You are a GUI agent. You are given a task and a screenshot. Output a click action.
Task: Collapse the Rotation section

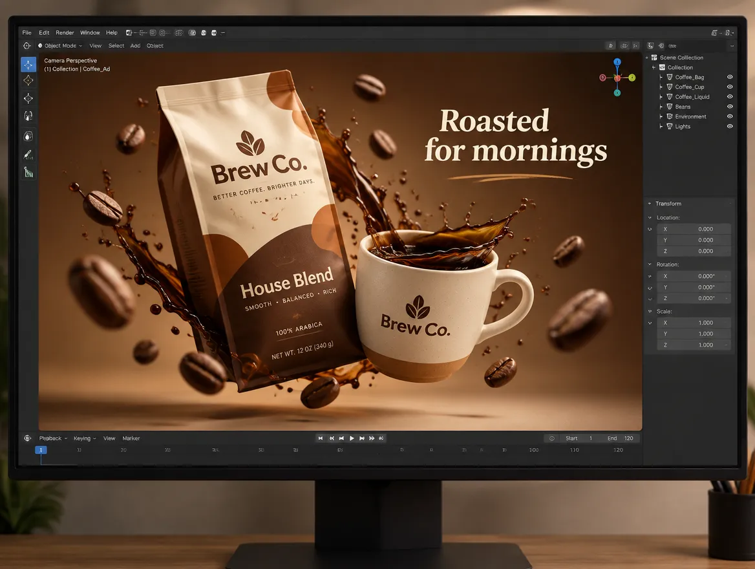click(x=650, y=264)
